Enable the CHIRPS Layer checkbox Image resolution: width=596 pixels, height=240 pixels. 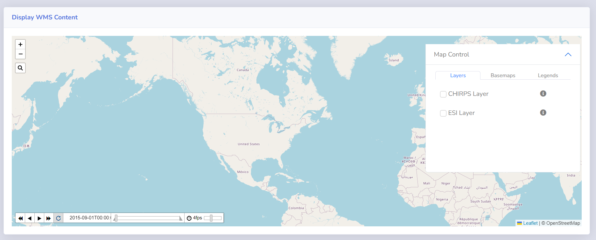443,94
